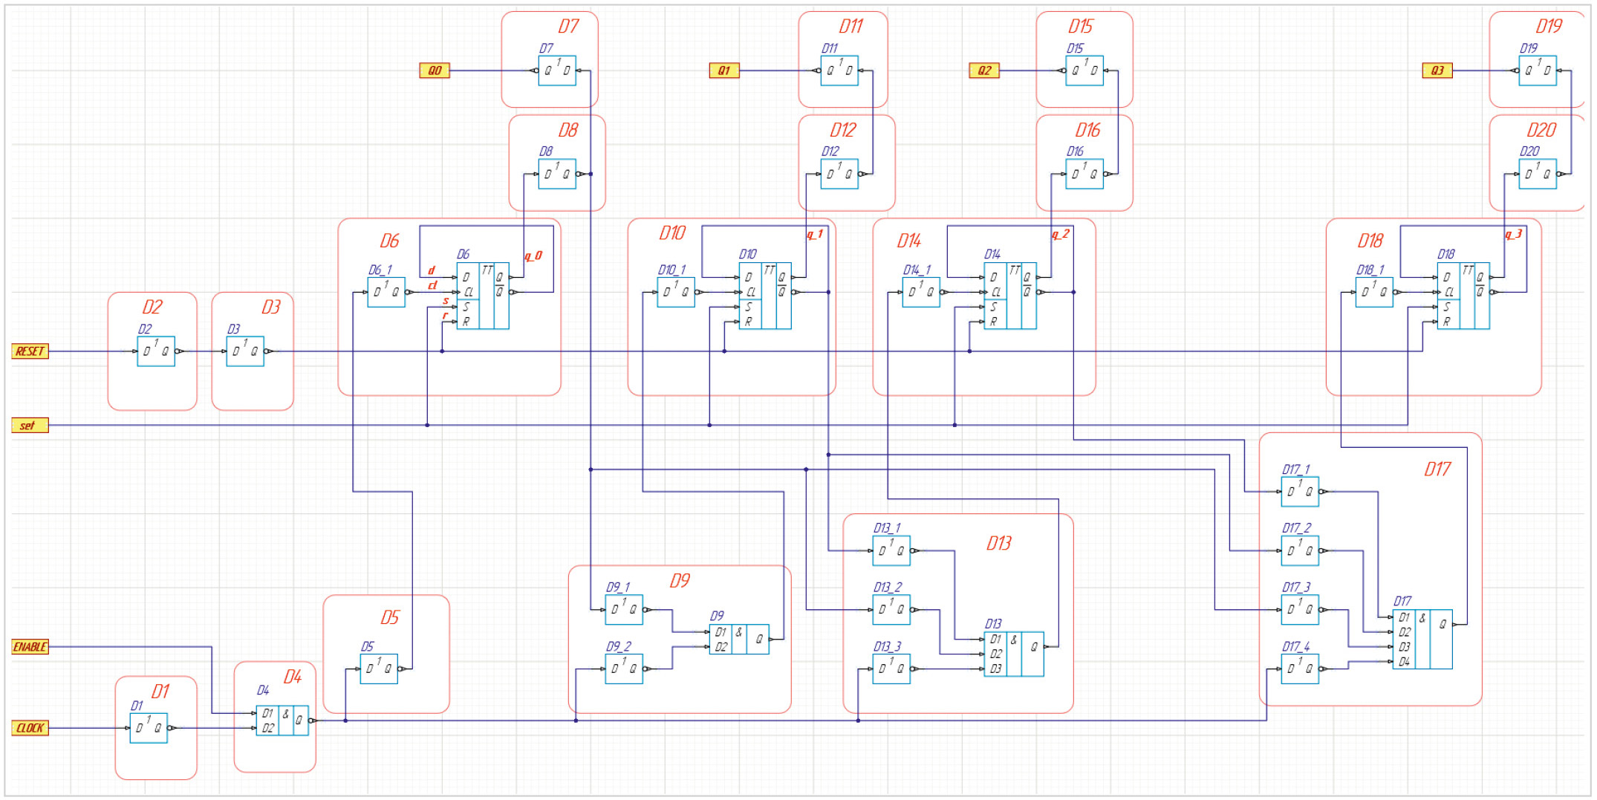Select the D4 AND gate
Screen dimensions: 1597x800
pos(282,721)
